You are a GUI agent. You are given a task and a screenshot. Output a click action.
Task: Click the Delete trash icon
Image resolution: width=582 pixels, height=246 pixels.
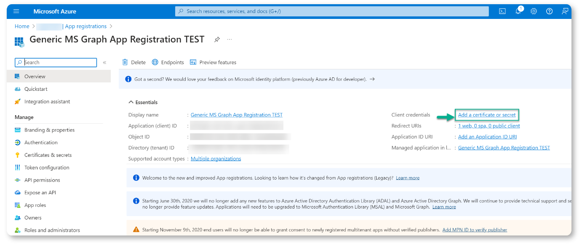click(125, 62)
